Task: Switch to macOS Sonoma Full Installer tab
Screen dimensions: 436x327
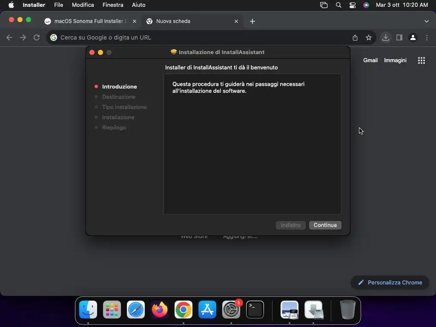Action: coord(90,21)
